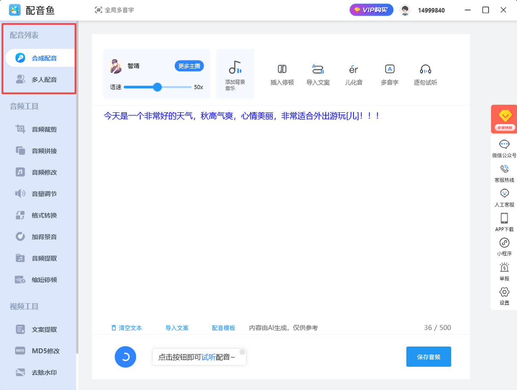Image resolution: width=517 pixels, height=390 pixels.
Task: Click the VIP购买 button
Action: coord(371,10)
